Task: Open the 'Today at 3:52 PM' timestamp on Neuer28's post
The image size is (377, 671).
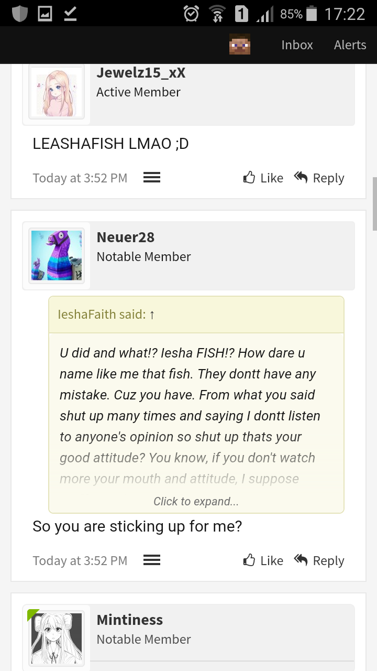Action: click(80, 560)
